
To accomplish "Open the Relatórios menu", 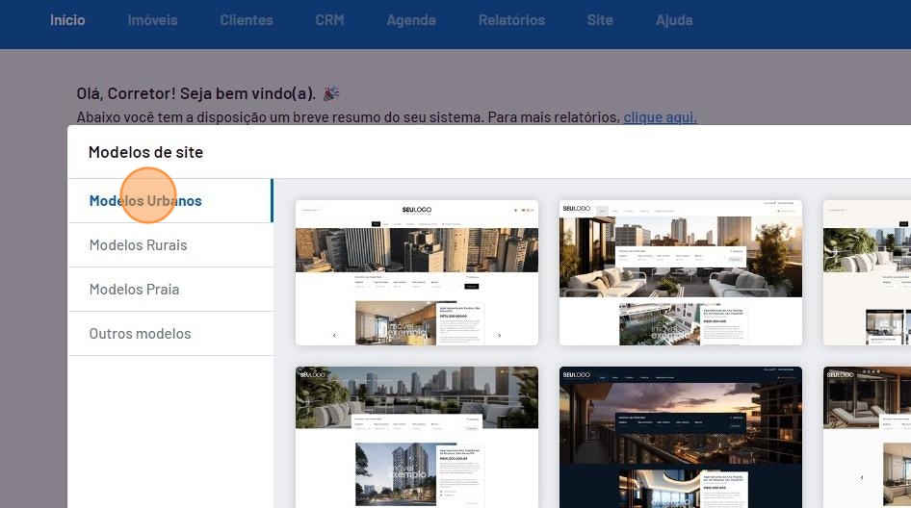I will (511, 20).
